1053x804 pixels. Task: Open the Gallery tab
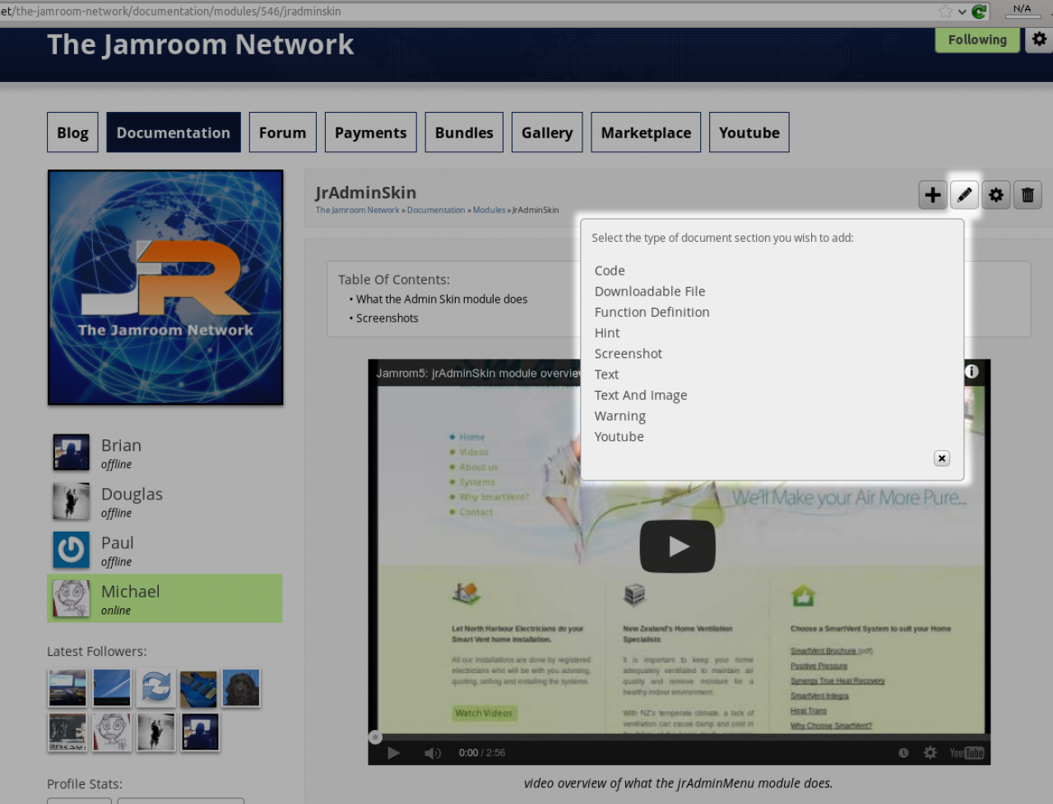(x=547, y=132)
